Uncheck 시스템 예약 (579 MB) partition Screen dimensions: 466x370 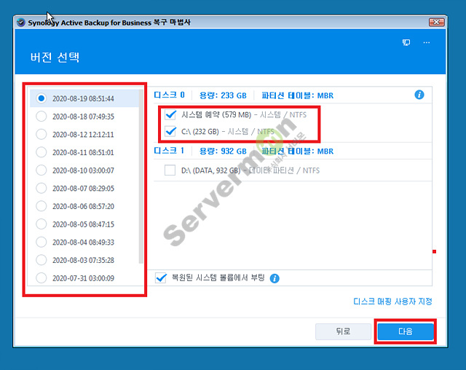[170, 114]
